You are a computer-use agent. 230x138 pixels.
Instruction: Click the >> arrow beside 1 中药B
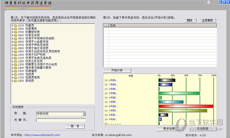[x=106, y=85]
